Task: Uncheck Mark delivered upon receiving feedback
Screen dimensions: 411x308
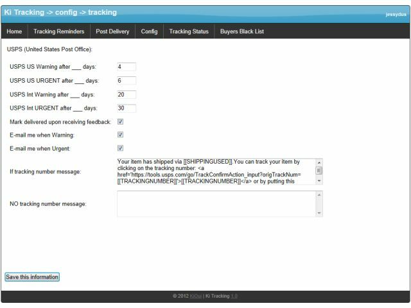Action: click(x=120, y=121)
